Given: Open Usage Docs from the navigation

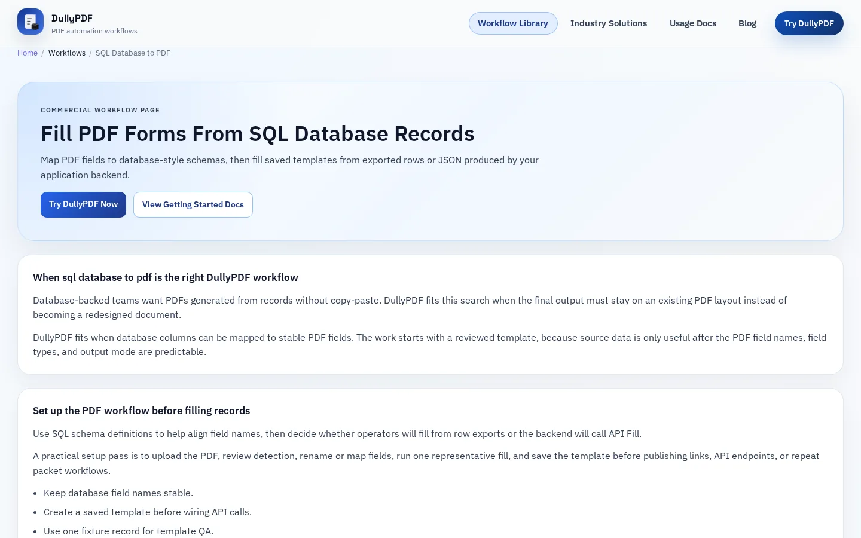Looking at the screenshot, I should pos(693,23).
